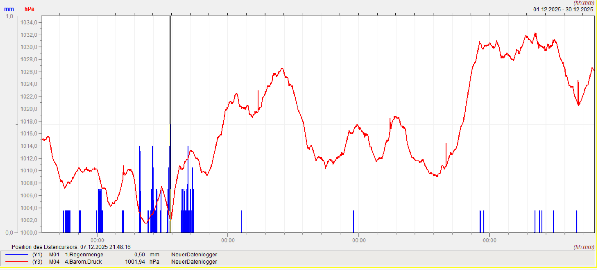Click the red Barom.Druck legend line swatch
The image size is (597, 270).
[17, 262]
